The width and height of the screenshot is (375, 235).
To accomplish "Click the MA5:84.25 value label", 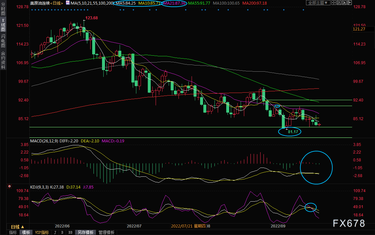I will pyautogui.click(x=126, y=3).
